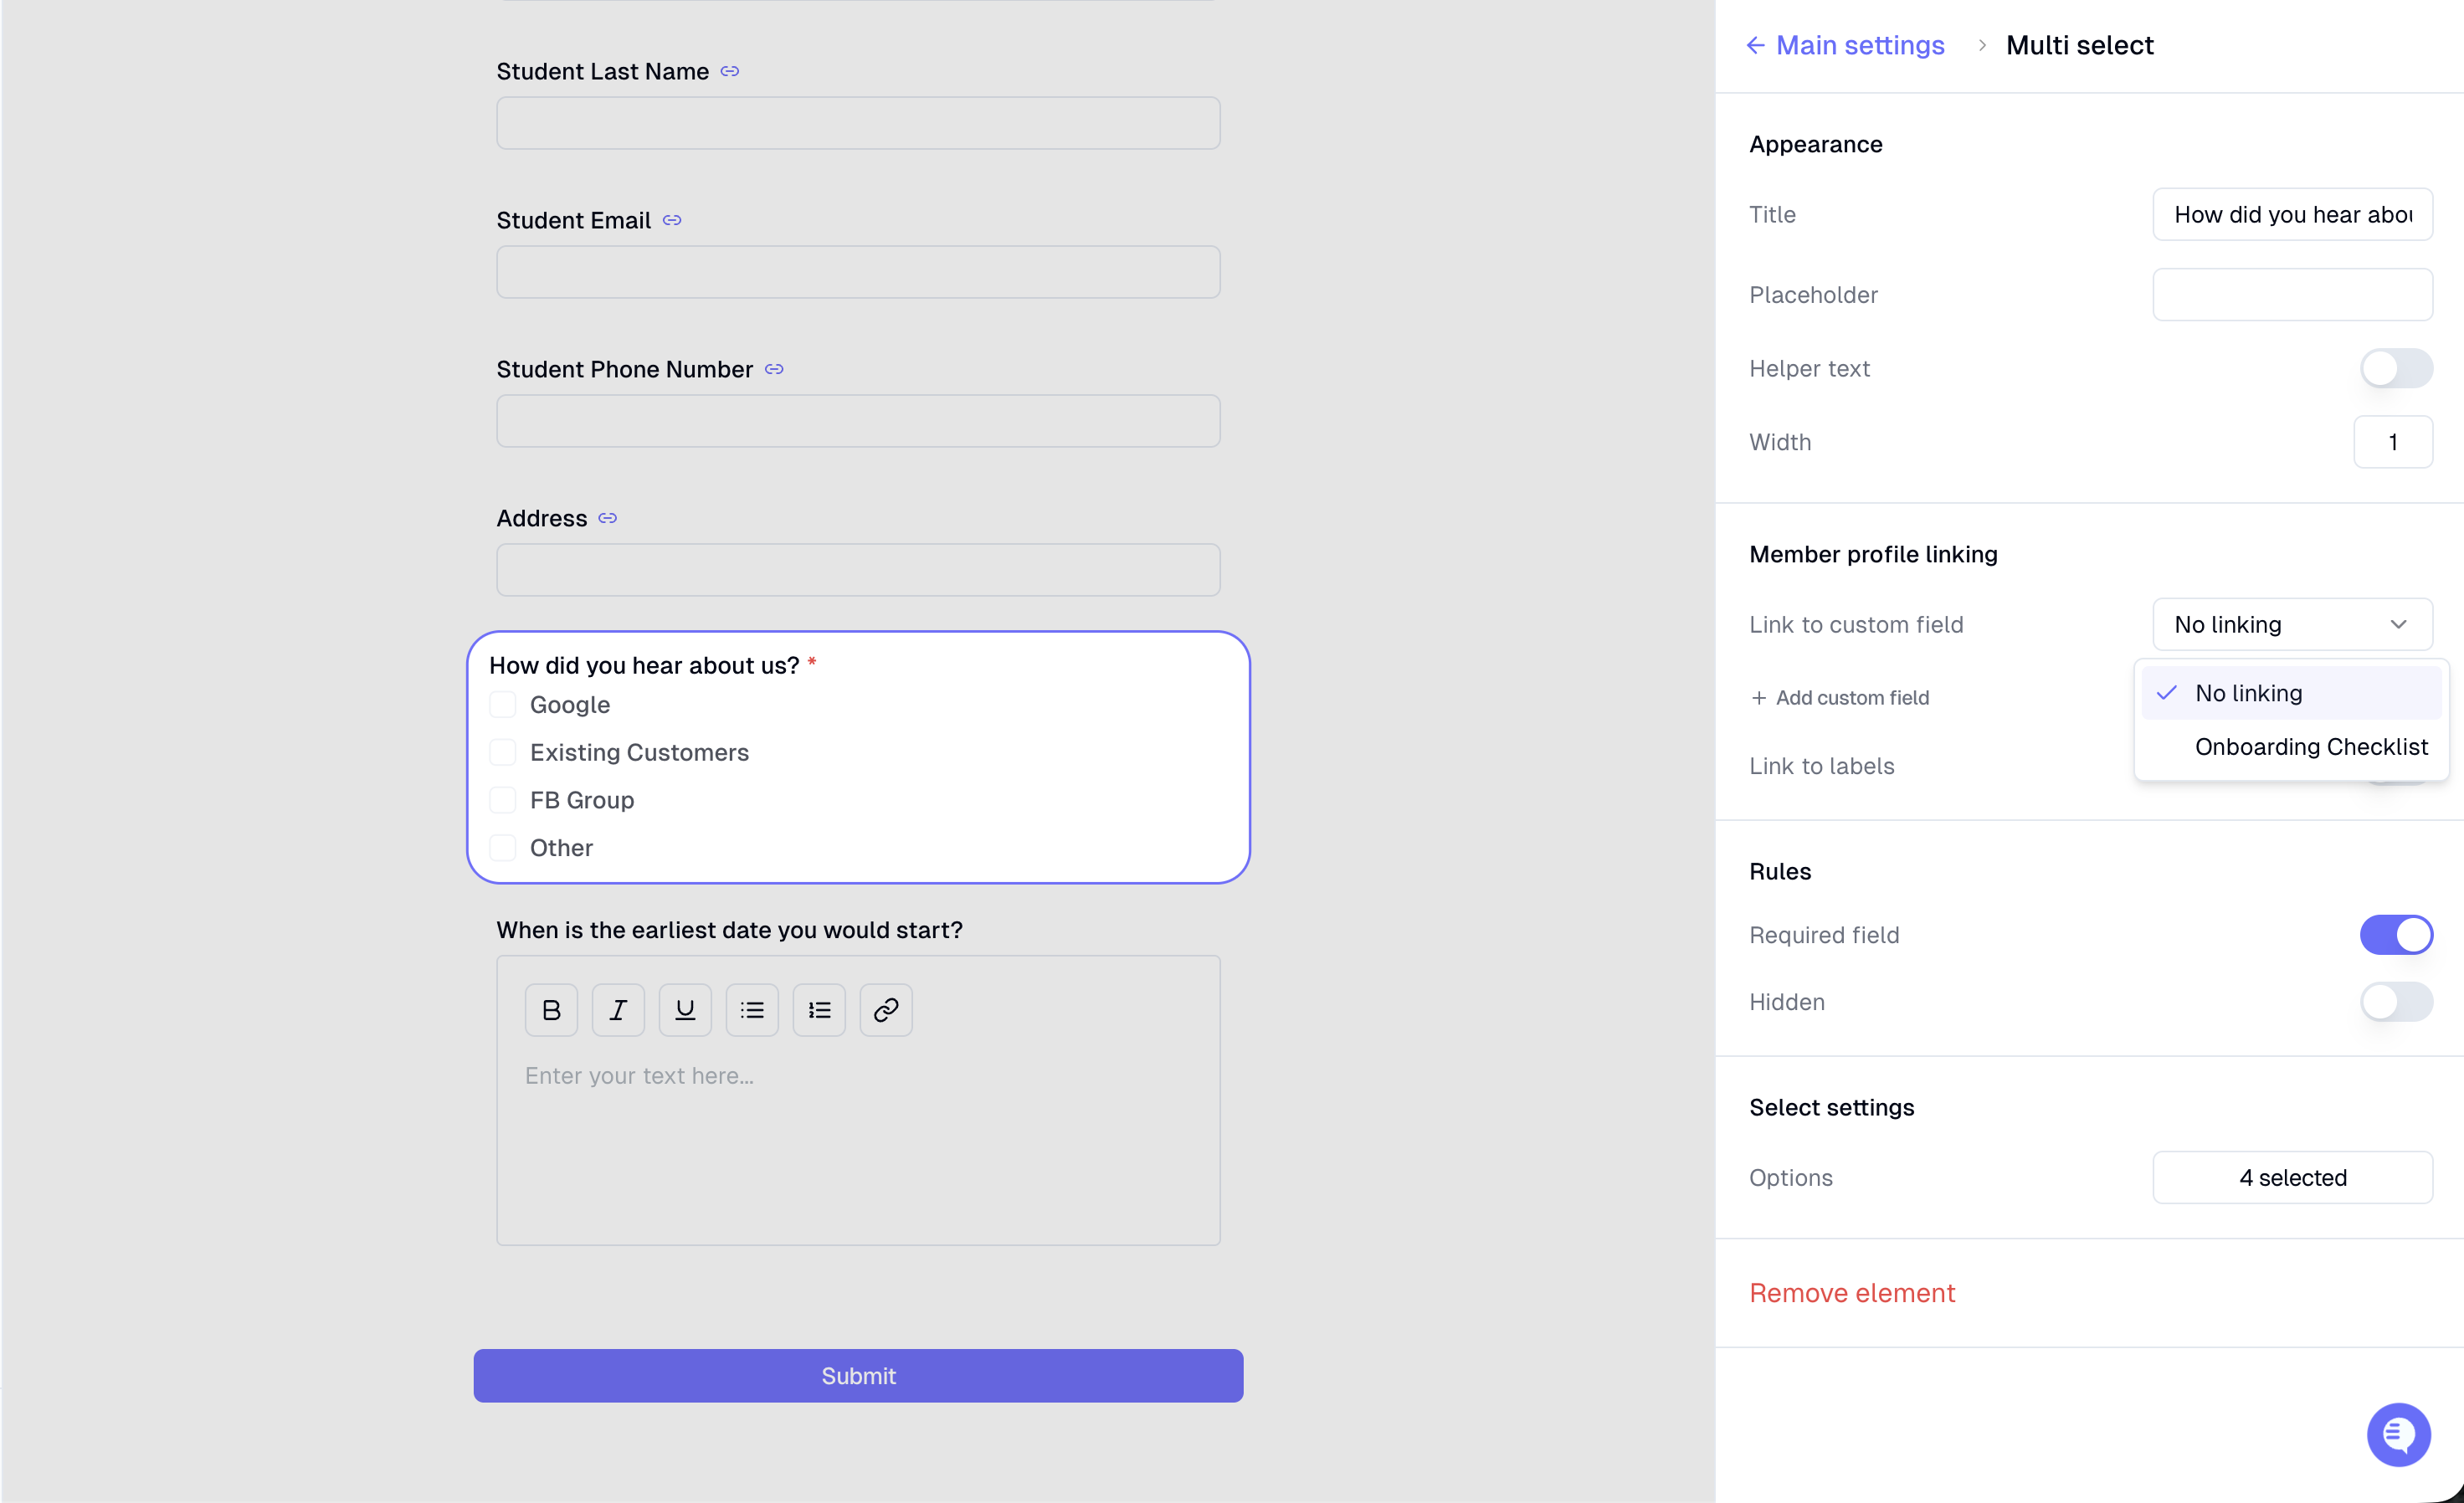The height and width of the screenshot is (1503, 2464).
Task: Check the Google option
Action: pyautogui.click(x=503, y=705)
